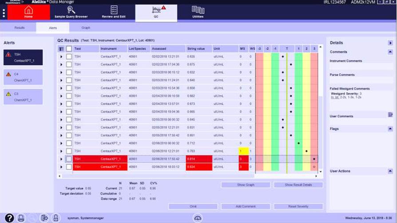Open Review and Edit
Image resolution: width=397 pixels, height=223 pixels.
click(114, 12)
